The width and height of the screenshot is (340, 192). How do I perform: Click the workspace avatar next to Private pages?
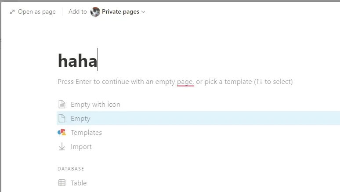click(x=95, y=12)
